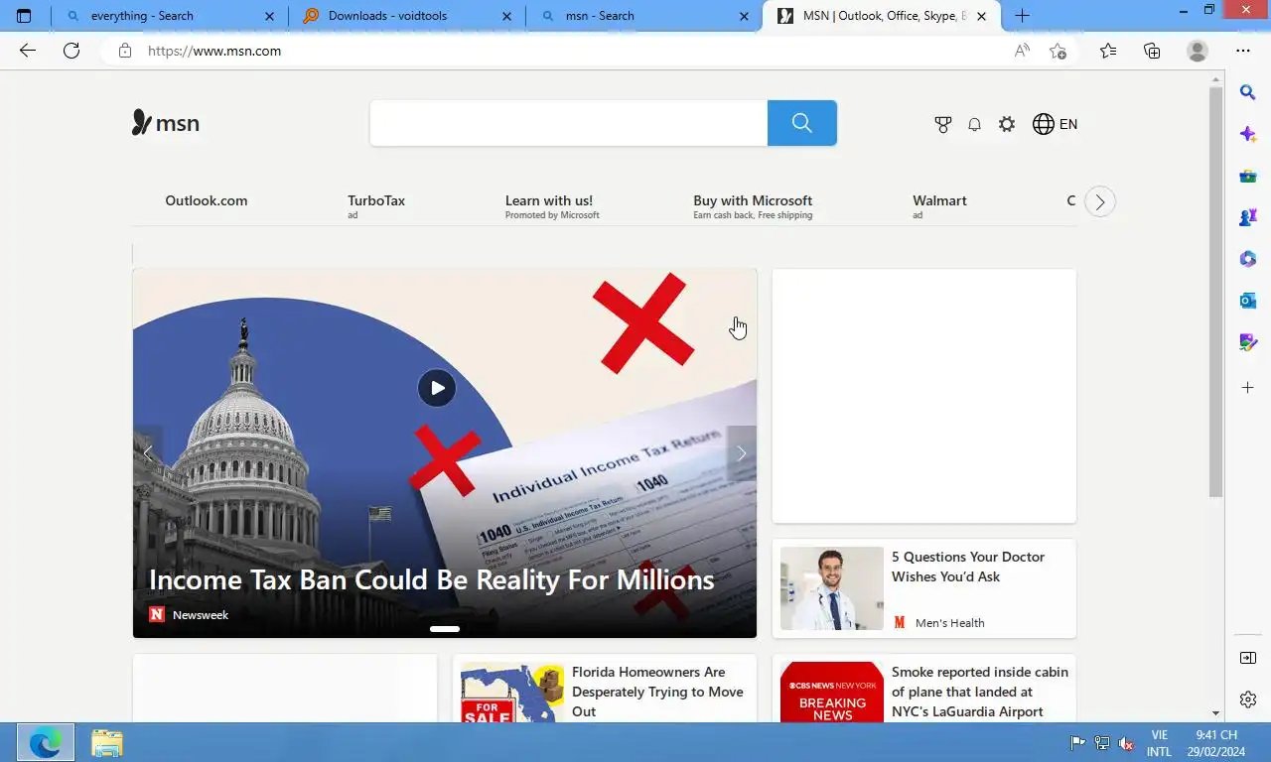Viewport: 1271px width, 762px height.
Task: Expand quick links with right chevron
Action: (1100, 201)
